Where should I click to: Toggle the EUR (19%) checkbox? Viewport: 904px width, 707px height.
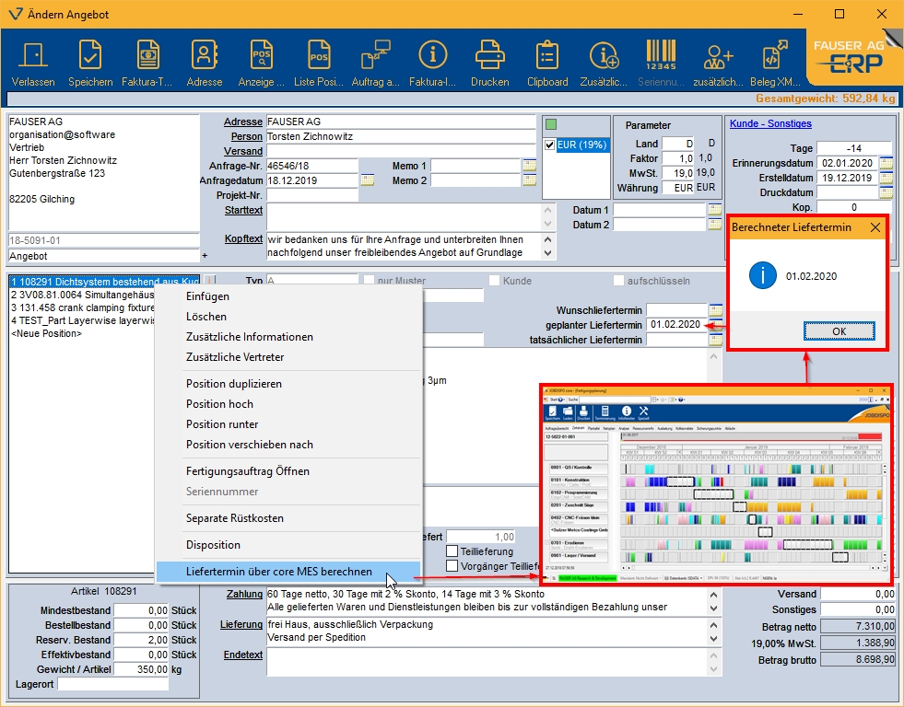(550, 145)
